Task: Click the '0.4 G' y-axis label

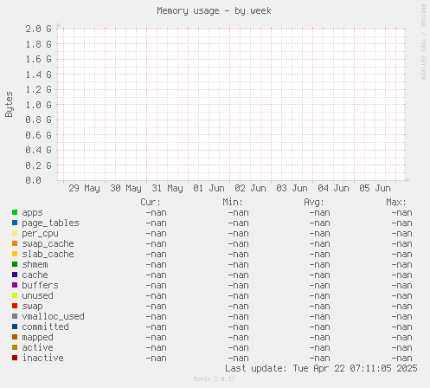Action: coord(38,150)
